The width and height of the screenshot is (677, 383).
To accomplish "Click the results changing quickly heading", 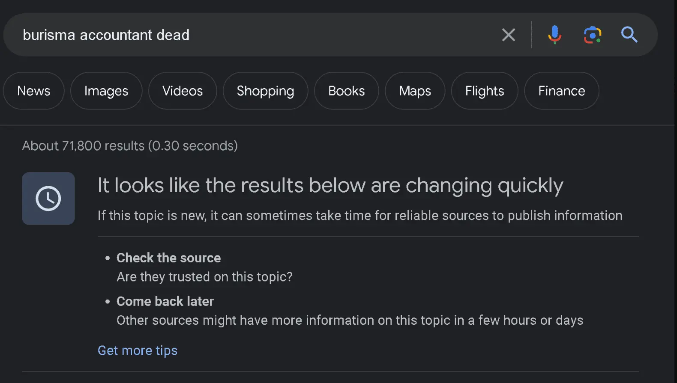I will 330,186.
